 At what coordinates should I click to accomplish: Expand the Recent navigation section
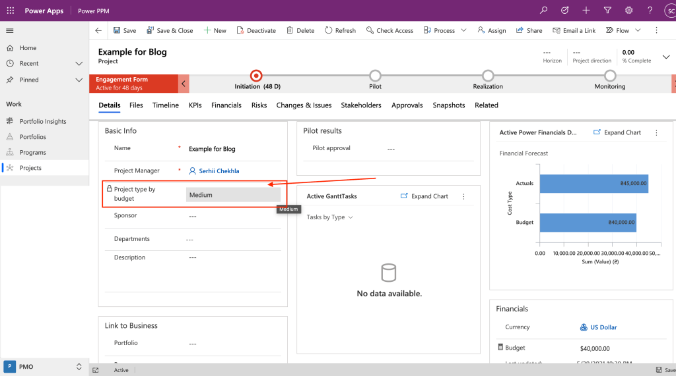click(x=79, y=64)
